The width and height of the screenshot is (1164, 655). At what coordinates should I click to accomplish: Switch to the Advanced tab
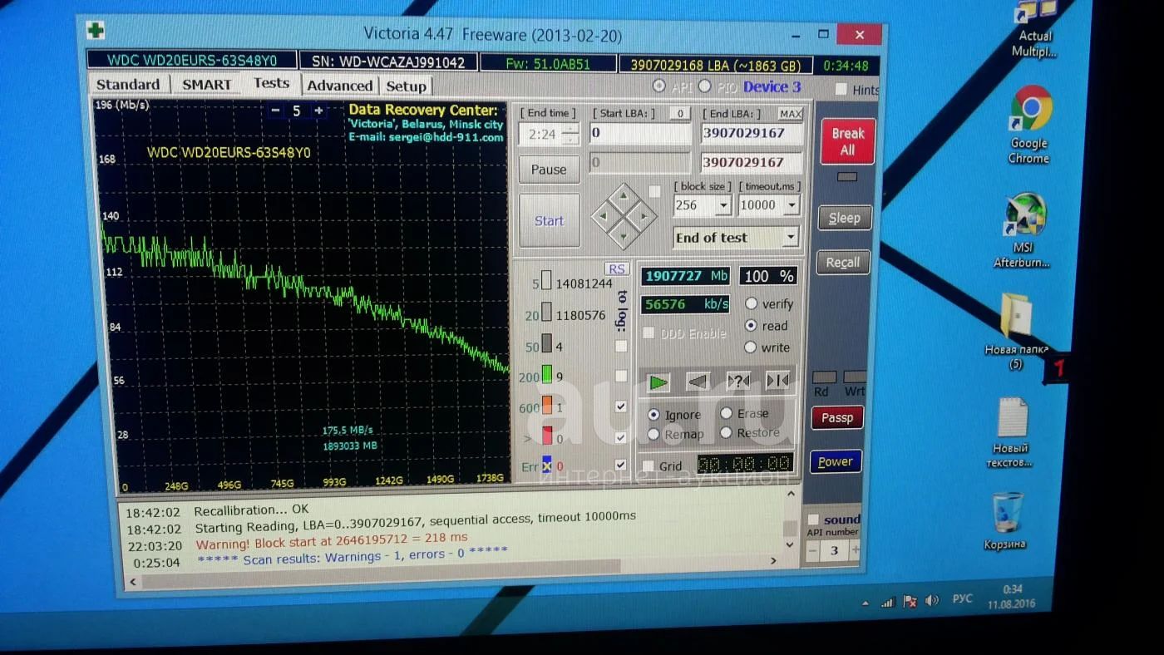pyautogui.click(x=339, y=85)
